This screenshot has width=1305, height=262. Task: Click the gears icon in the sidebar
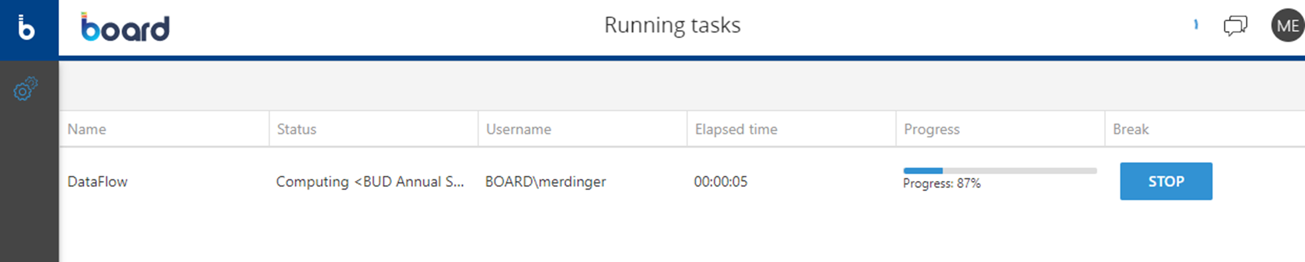25,89
